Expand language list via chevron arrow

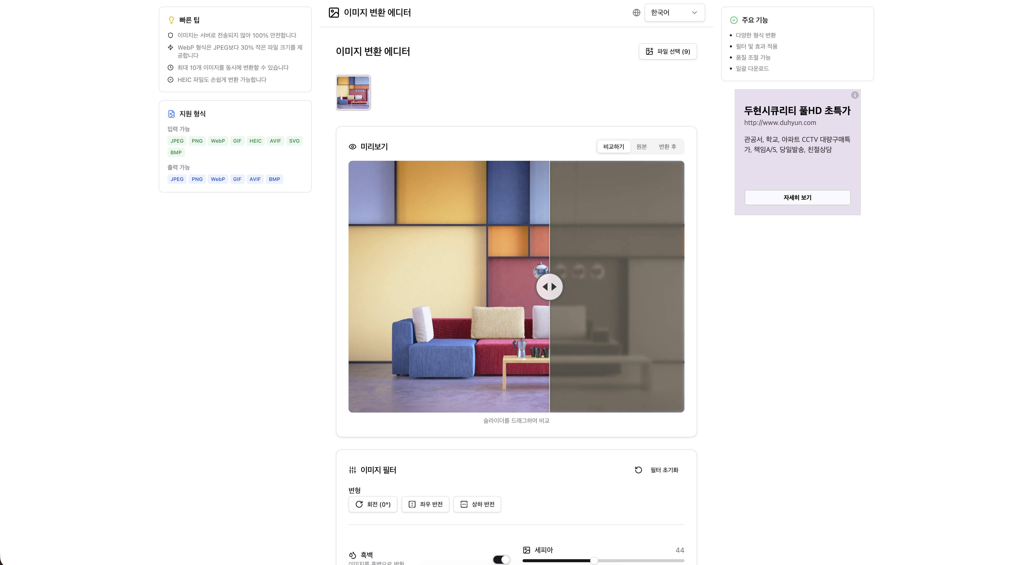pyautogui.click(x=695, y=13)
